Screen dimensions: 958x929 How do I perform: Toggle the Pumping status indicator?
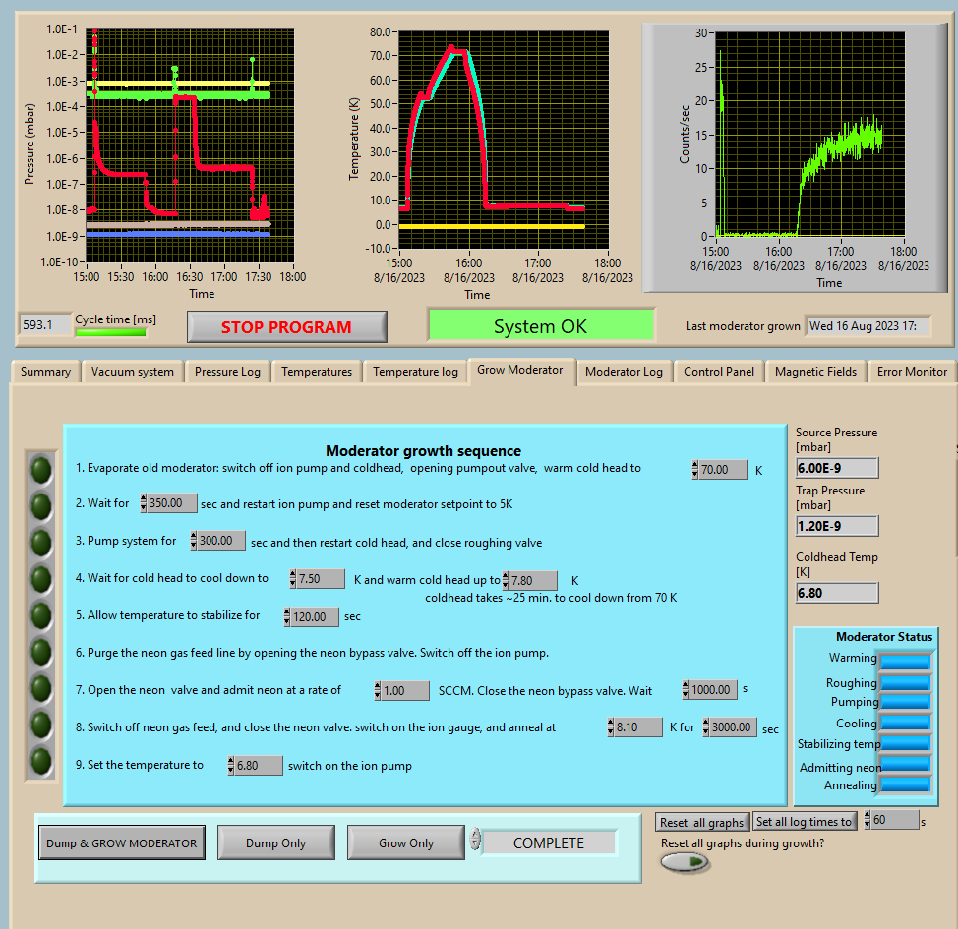click(x=905, y=702)
